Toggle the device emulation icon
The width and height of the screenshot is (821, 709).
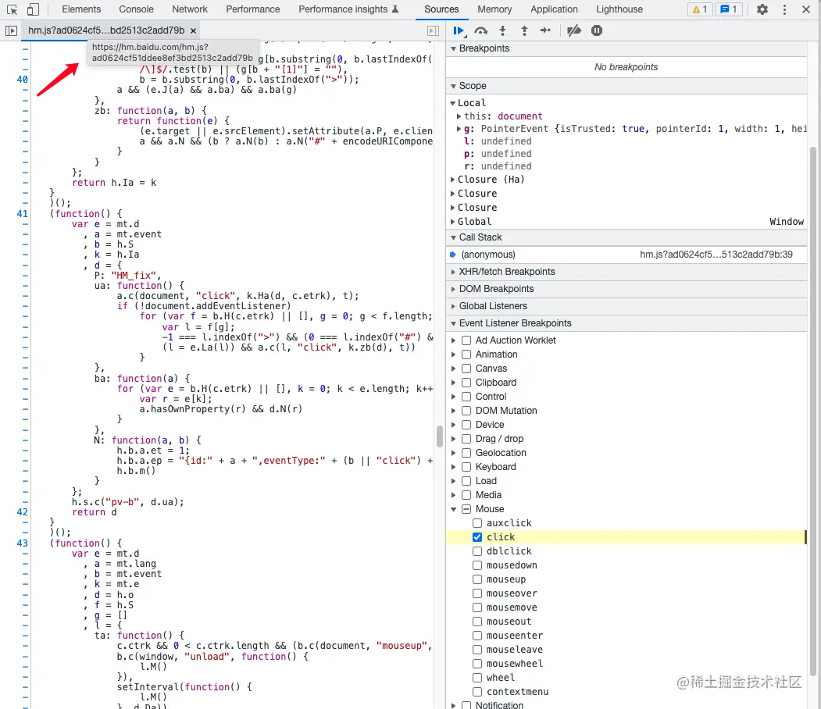click(31, 9)
